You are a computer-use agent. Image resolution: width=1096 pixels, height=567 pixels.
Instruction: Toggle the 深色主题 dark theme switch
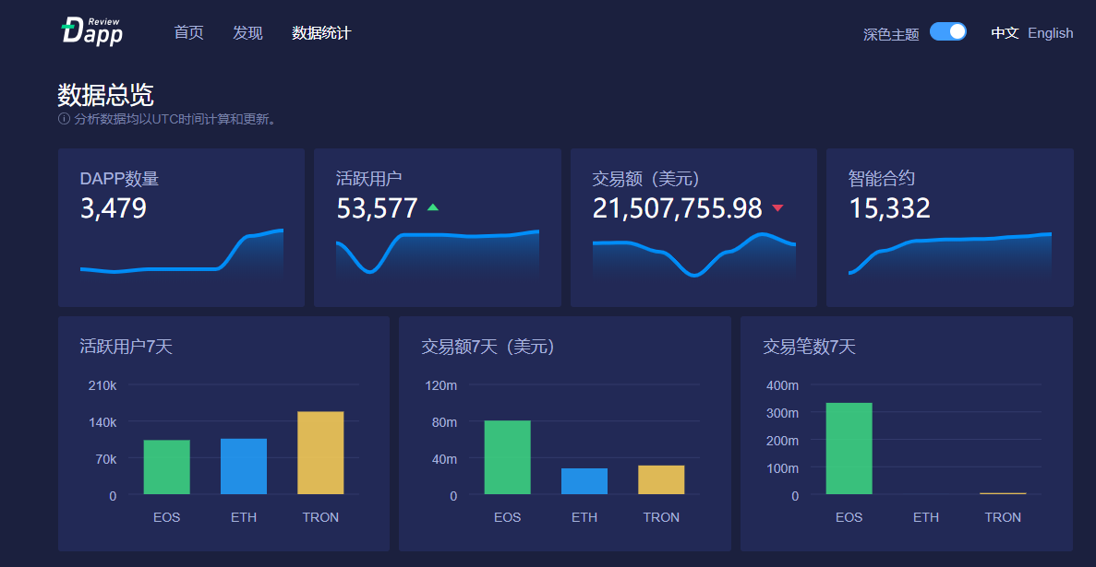pyautogui.click(x=948, y=31)
